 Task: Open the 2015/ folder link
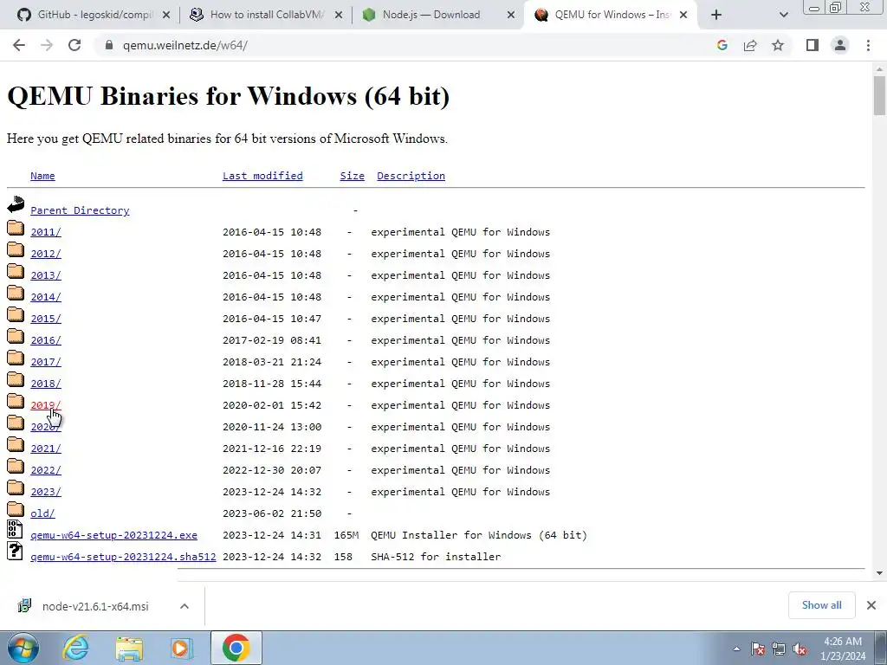coord(46,319)
